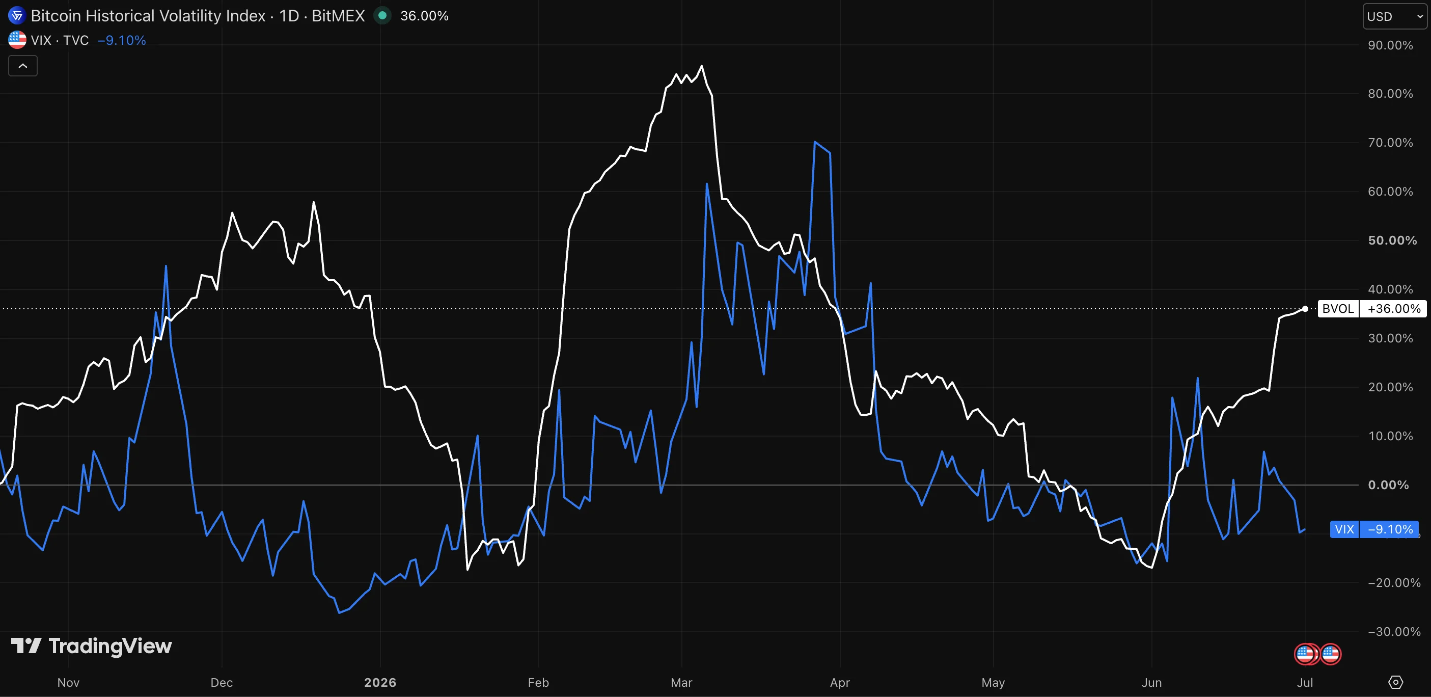
Task: Click the BVOL last-price dot on the white line
Action: (x=1305, y=308)
